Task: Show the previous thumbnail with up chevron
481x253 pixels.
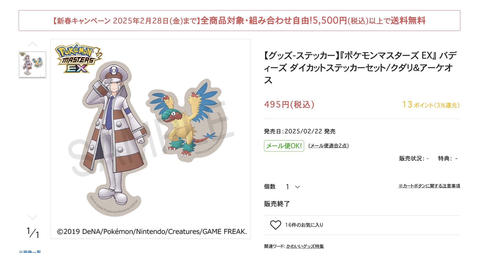Action: pos(33,44)
